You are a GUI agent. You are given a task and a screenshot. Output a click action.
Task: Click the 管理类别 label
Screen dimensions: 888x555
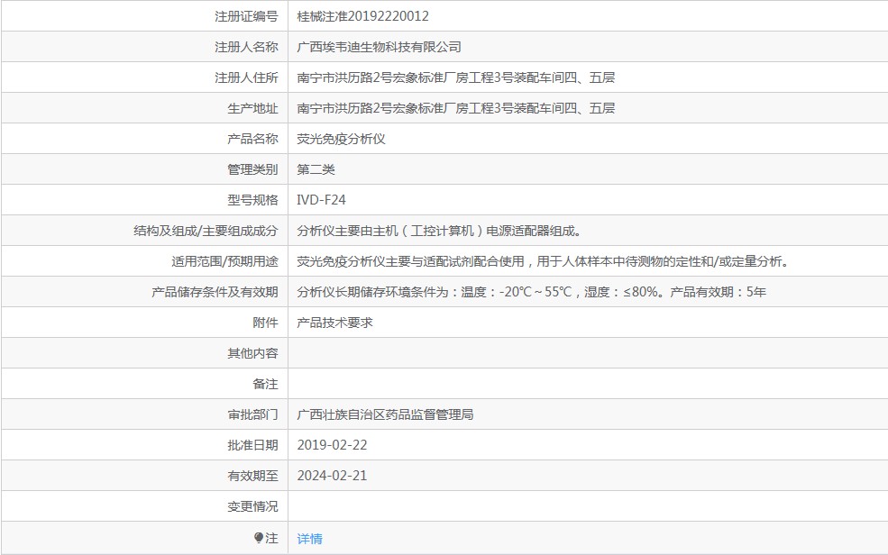point(252,169)
